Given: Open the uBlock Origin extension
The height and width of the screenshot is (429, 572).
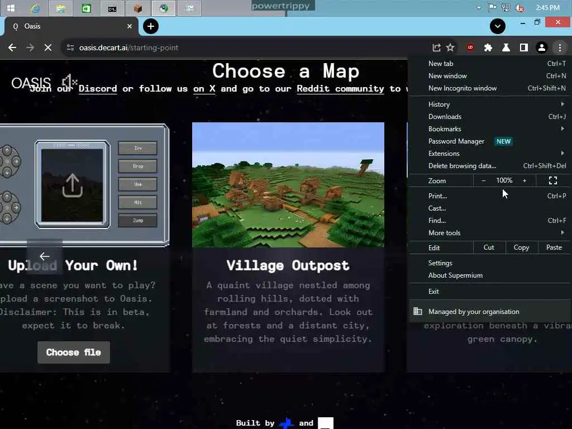Looking at the screenshot, I should point(470,47).
